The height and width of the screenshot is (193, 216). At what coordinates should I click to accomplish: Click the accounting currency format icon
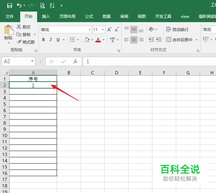206,39
